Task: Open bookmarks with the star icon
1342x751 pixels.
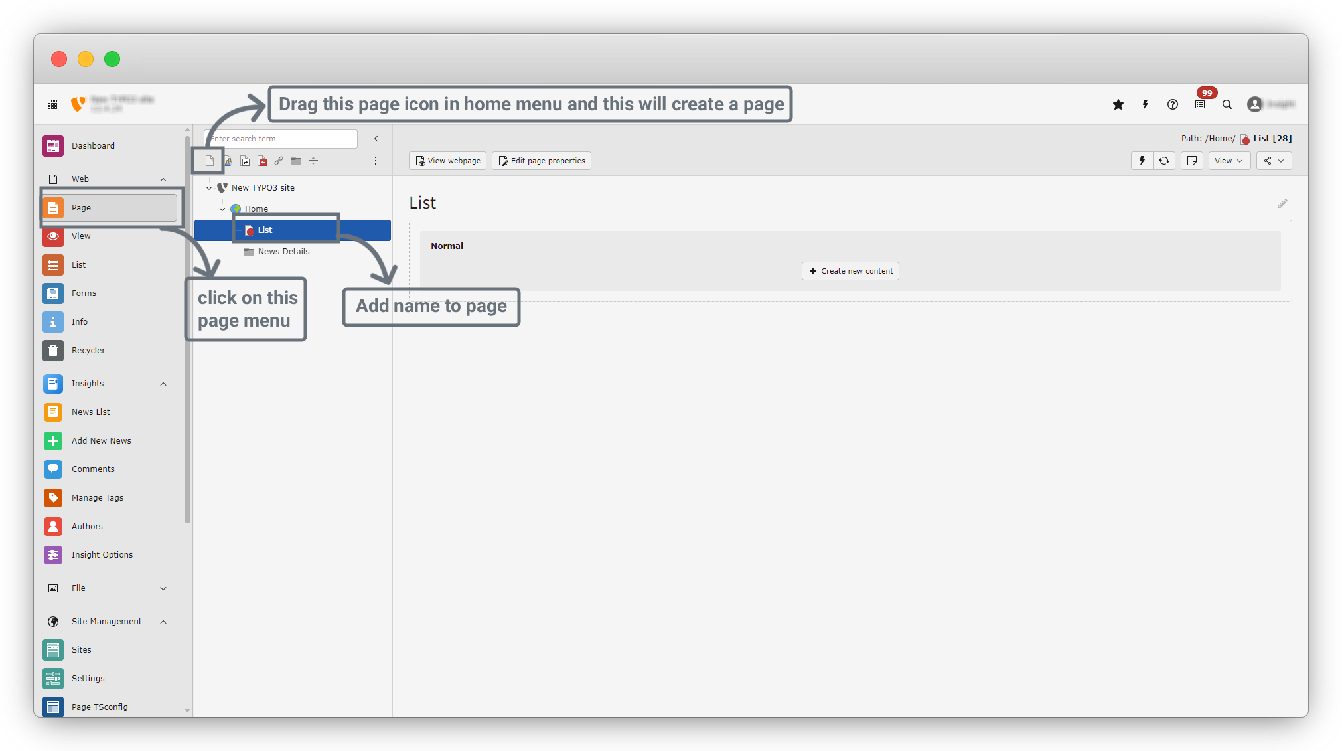Action: coord(1118,104)
